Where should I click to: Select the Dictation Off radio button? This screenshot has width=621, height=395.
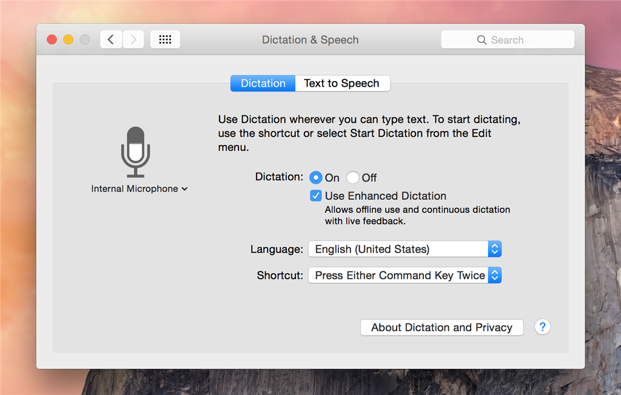(x=352, y=178)
